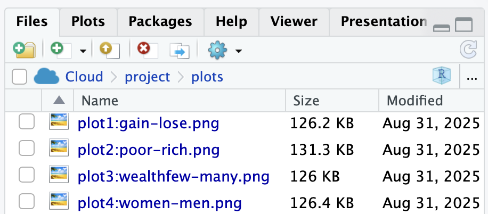This screenshot has width=488, height=214.
Task: Switch to the Packages tab
Action: click(x=160, y=22)
